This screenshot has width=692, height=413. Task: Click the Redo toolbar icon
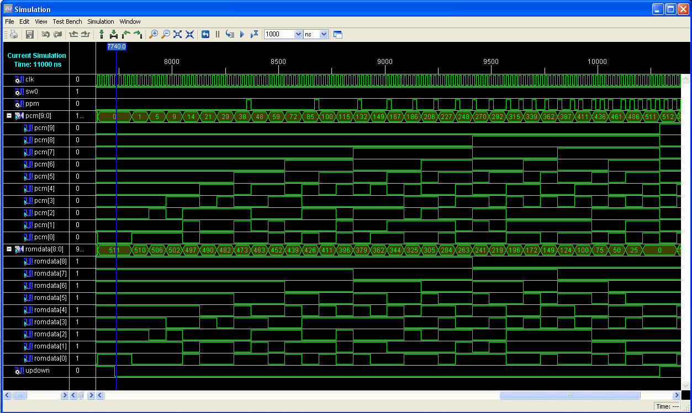pos(57,34)
